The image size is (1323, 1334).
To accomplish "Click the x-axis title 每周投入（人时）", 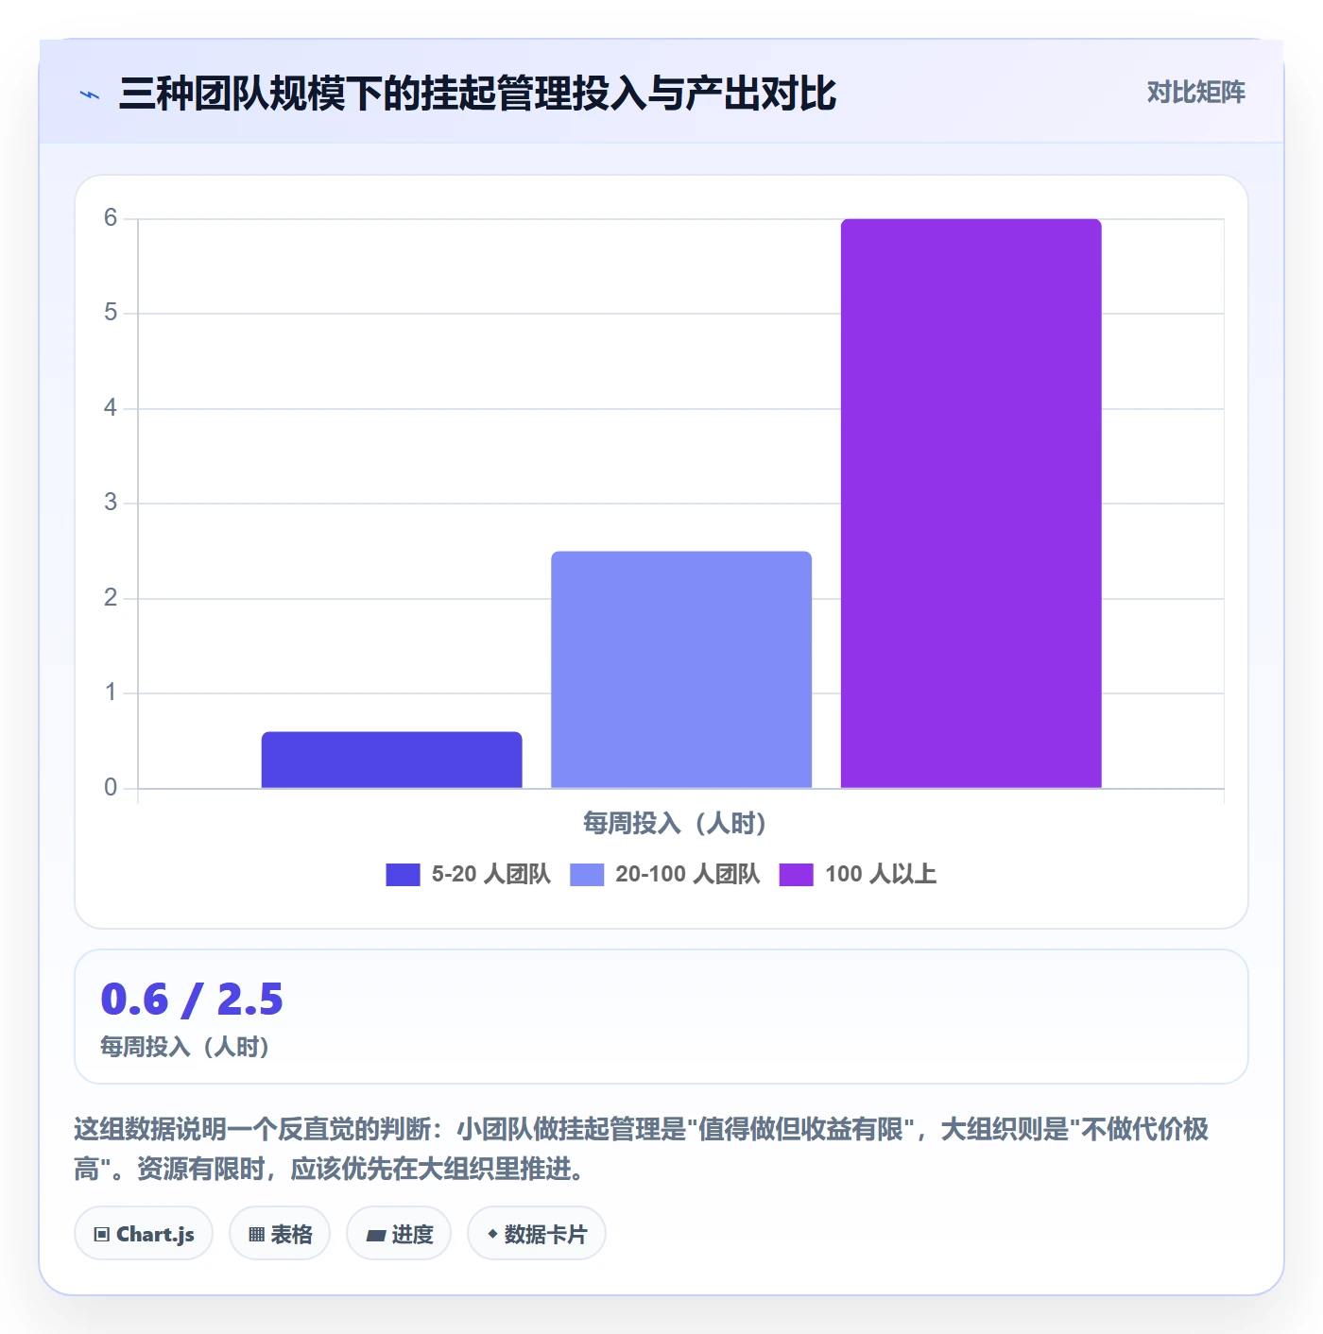I will (675, 824).
